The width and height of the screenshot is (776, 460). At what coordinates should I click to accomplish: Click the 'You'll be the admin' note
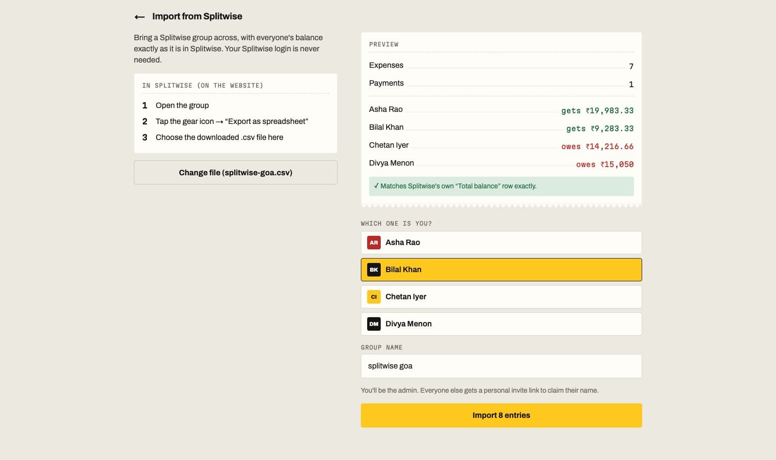click(x=480, y=390)
